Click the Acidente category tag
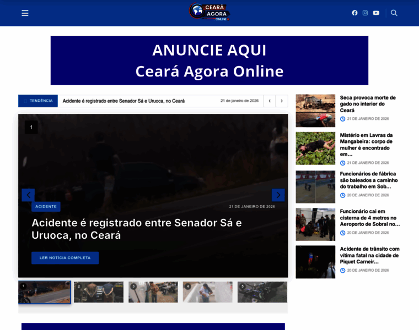The image size is (419, 330). tap(46, 206)
